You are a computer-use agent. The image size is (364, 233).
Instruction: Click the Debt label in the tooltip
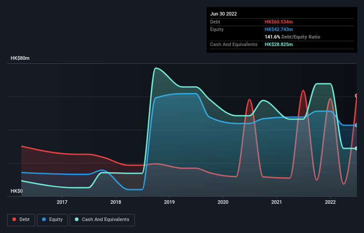click(x=215, y=22)
